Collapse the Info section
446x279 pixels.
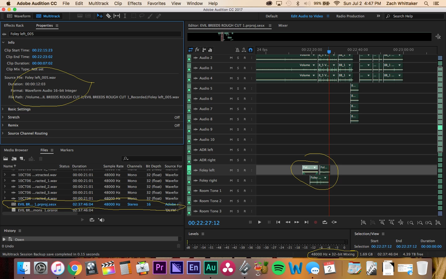(x=3, y=42)
